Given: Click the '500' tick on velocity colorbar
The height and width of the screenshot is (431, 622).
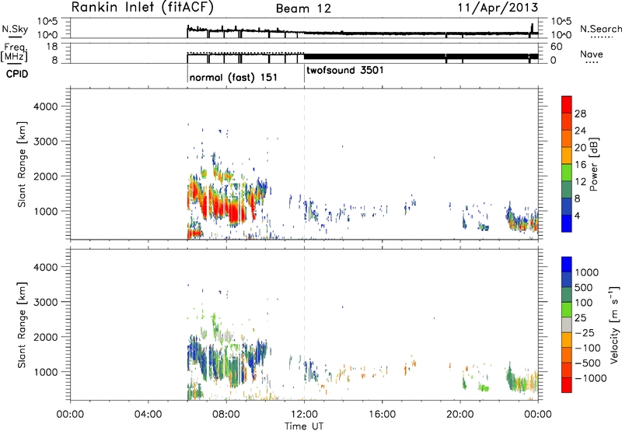Looking at the screenshot, I should [x=584, y=288].
